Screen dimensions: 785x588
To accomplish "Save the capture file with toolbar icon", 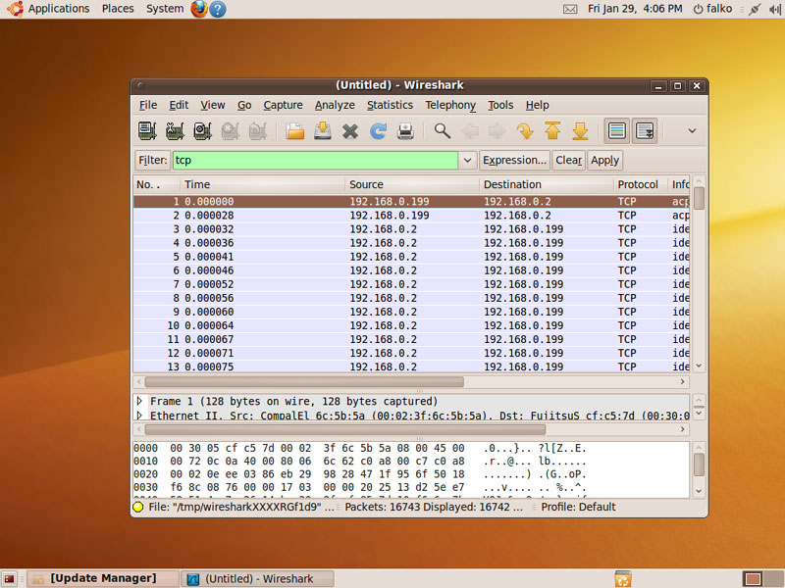I will [322, 130].
